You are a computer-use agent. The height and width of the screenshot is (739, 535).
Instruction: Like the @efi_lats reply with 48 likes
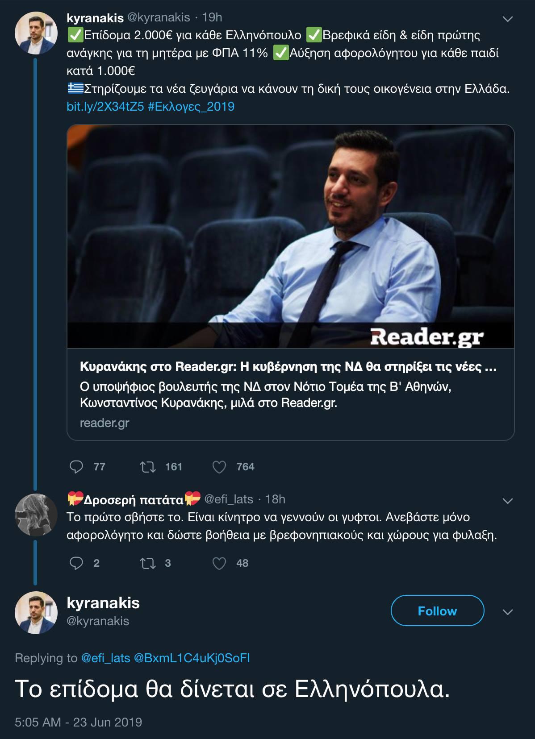coord(219,563)
